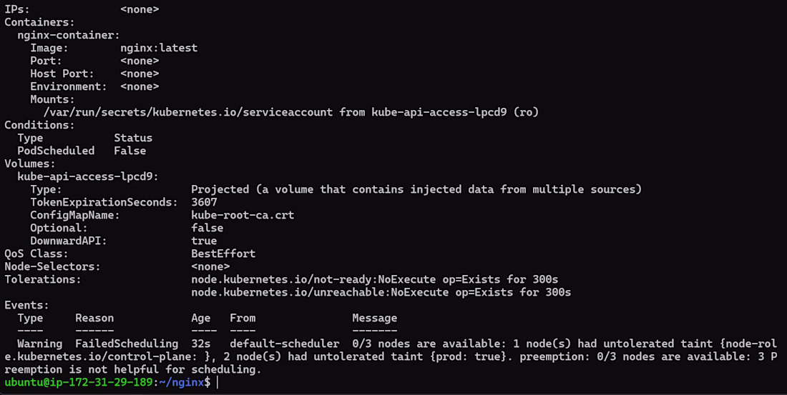
Task: Click the ubuntu@ip-172-31-29-189 prompt text
Action: 78,382
